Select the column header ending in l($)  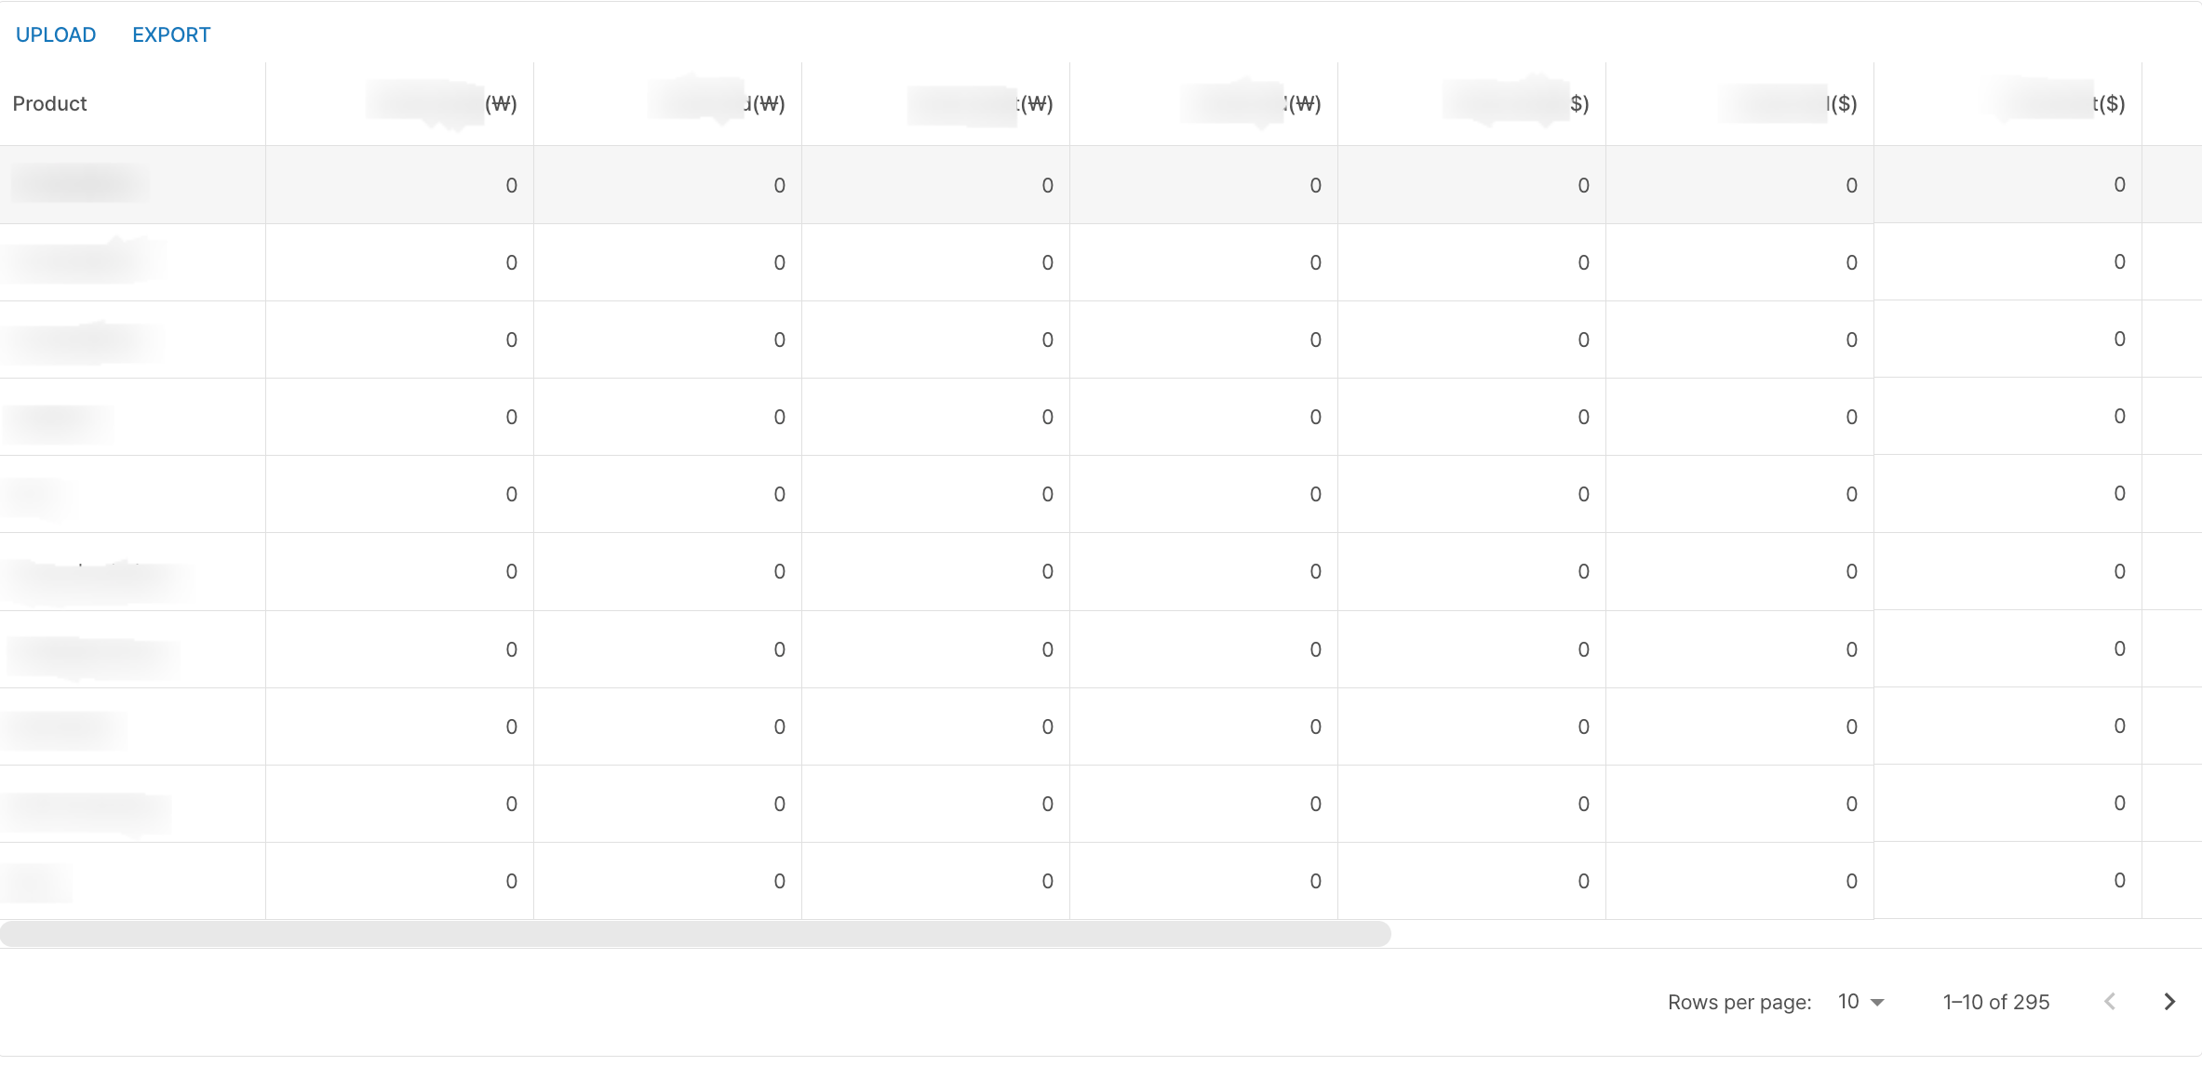click(1841, 104)
